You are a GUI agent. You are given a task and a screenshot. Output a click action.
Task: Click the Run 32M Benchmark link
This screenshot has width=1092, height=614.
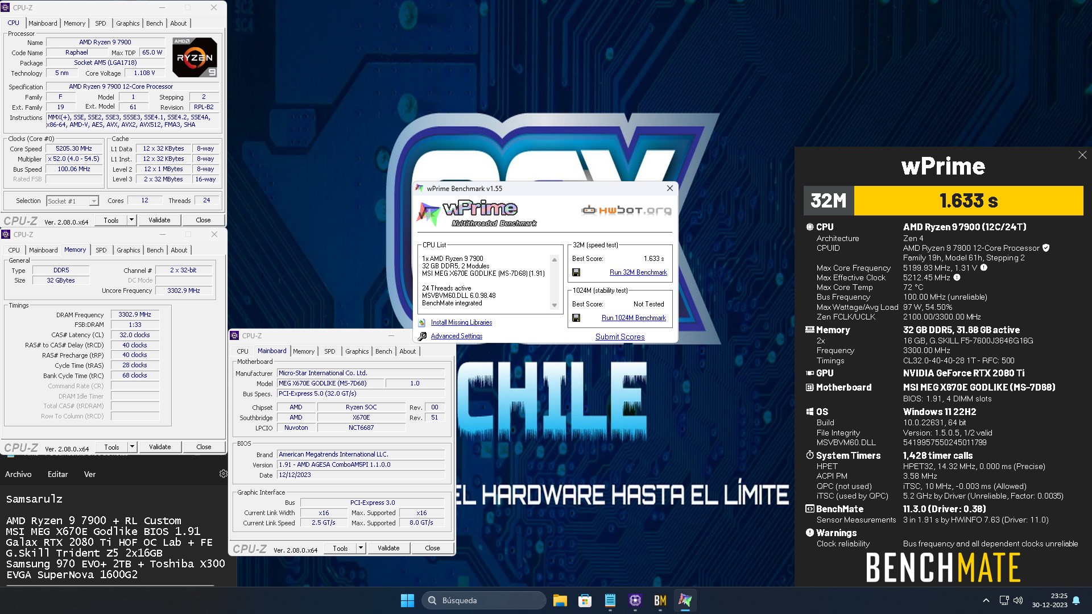click(x=638, y=272)
